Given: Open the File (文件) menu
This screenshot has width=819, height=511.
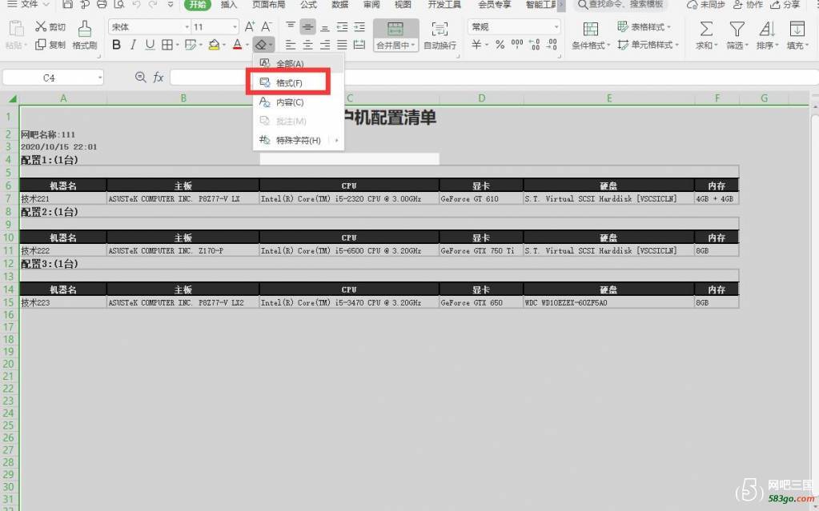Looking at the screenshot, I should (x=28, y=4).
